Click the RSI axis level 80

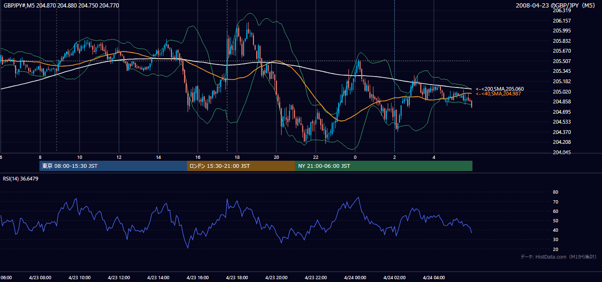coord(555,192)
